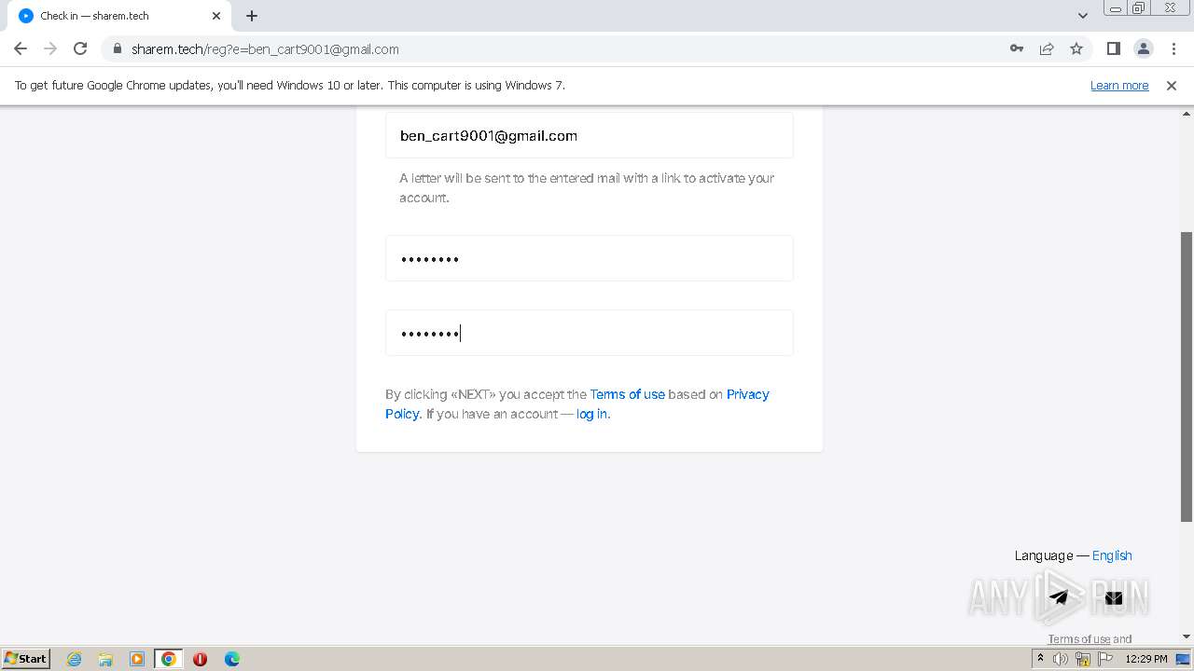
Task: Open the Chrome profile menu
Action: 1143,48
